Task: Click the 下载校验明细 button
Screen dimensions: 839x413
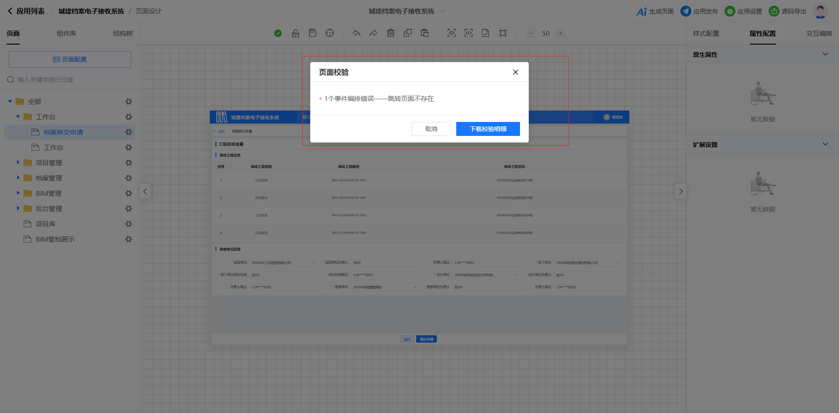Action: point(488,129)
